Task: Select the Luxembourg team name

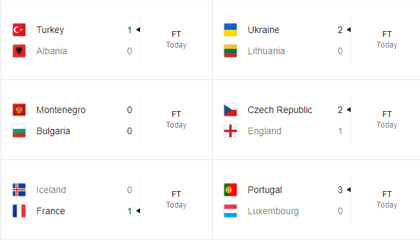Action: coord(273,212)
